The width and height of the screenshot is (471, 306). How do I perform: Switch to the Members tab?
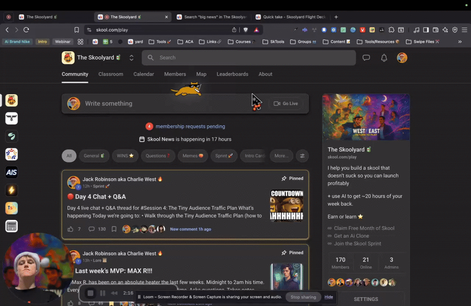pyautogui.click(x=175, y=74)
